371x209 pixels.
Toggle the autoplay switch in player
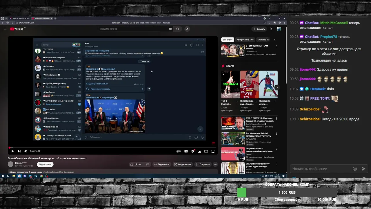[179, 151]
